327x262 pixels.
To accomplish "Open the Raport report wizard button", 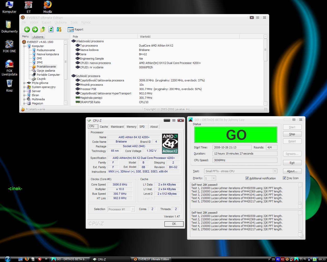I will [76, 29].
